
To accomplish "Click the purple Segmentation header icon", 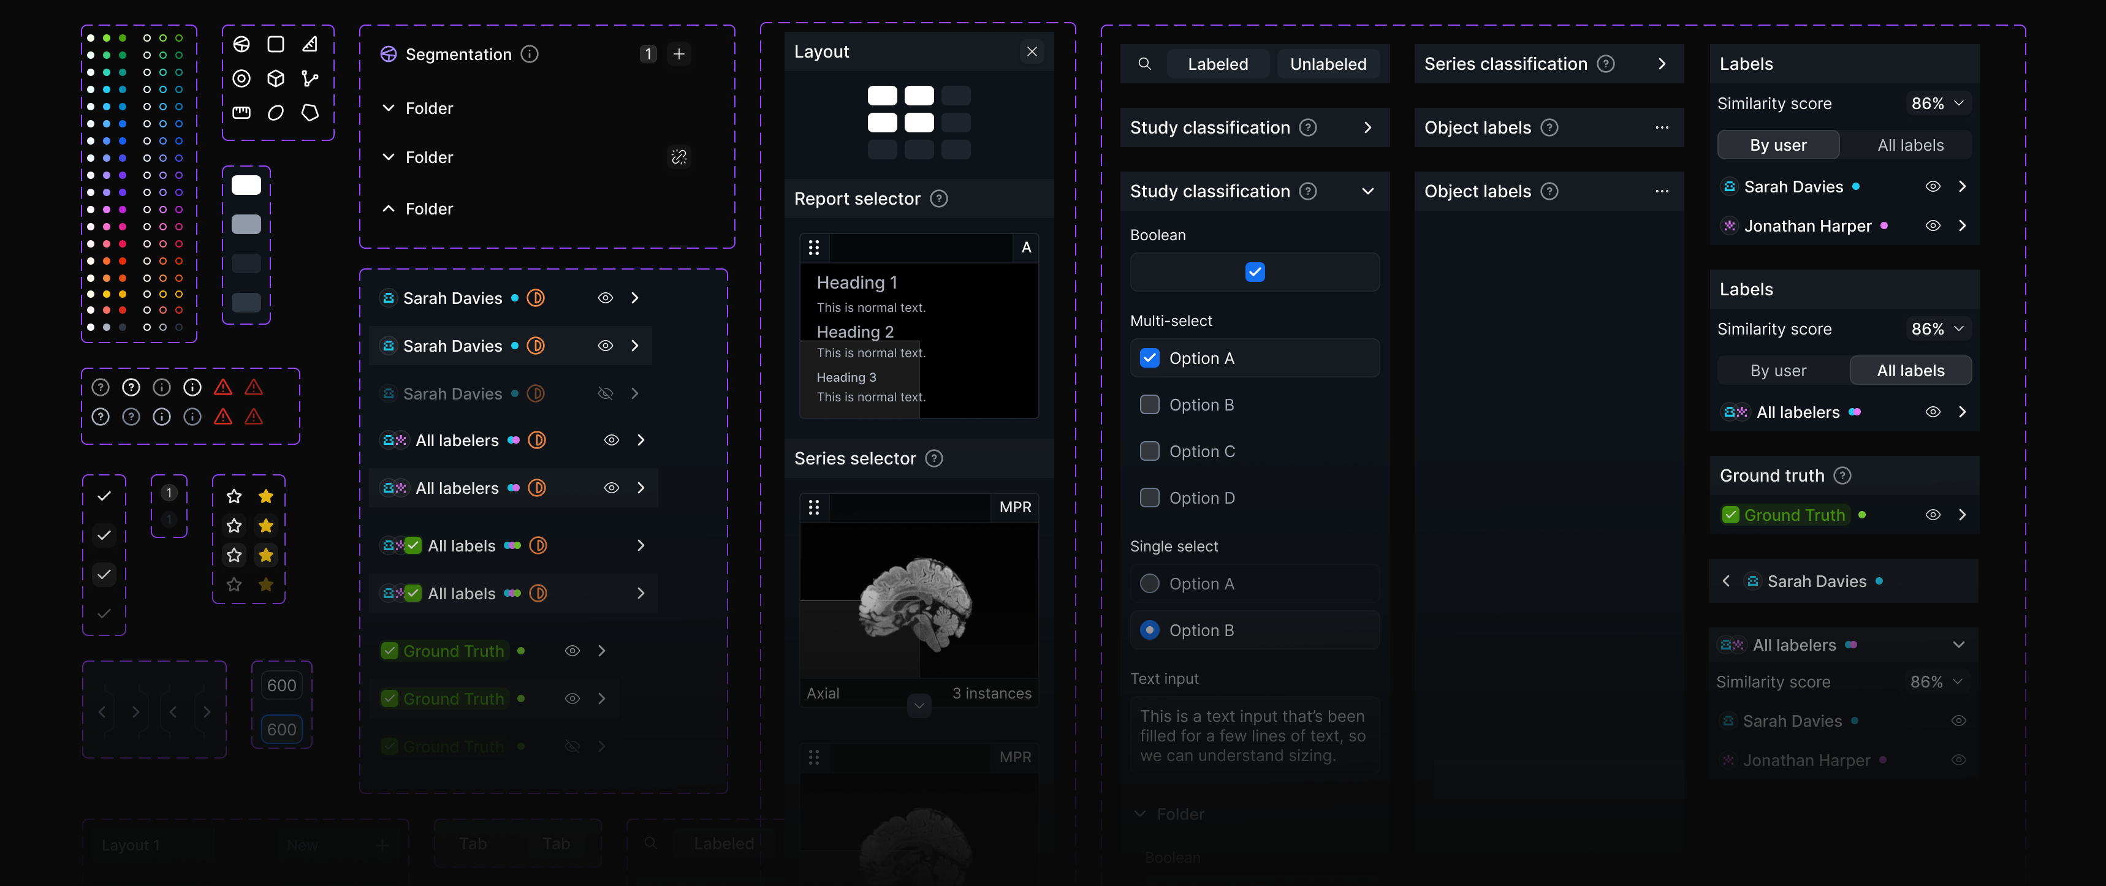I will point(389,54).
